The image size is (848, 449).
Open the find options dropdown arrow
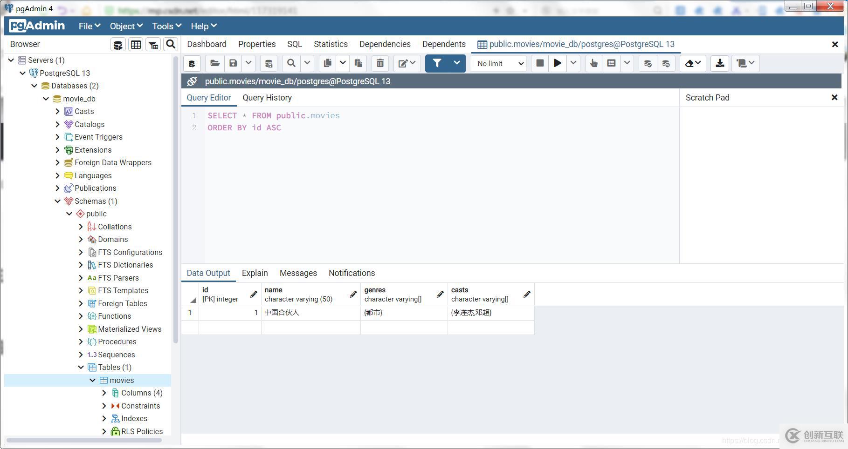[x=307, y=63]
